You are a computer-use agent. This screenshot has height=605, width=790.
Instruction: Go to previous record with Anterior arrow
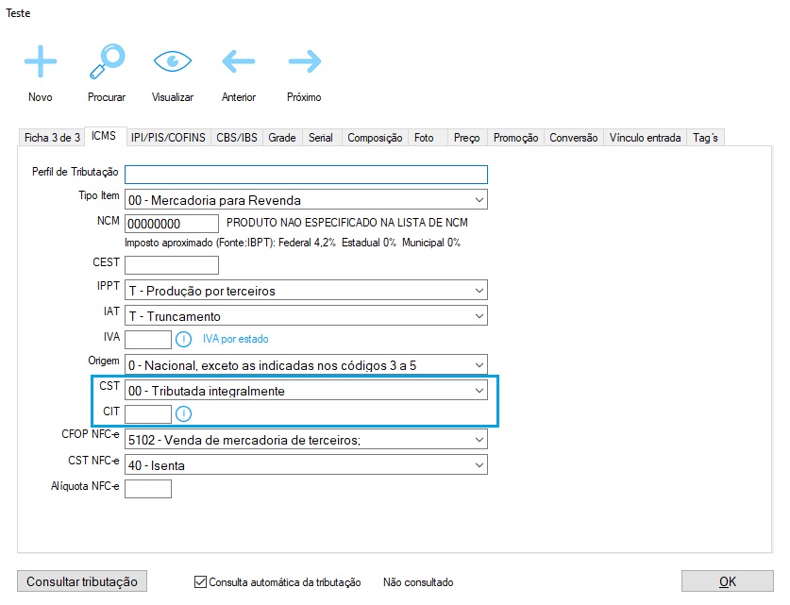pos(238,62)
